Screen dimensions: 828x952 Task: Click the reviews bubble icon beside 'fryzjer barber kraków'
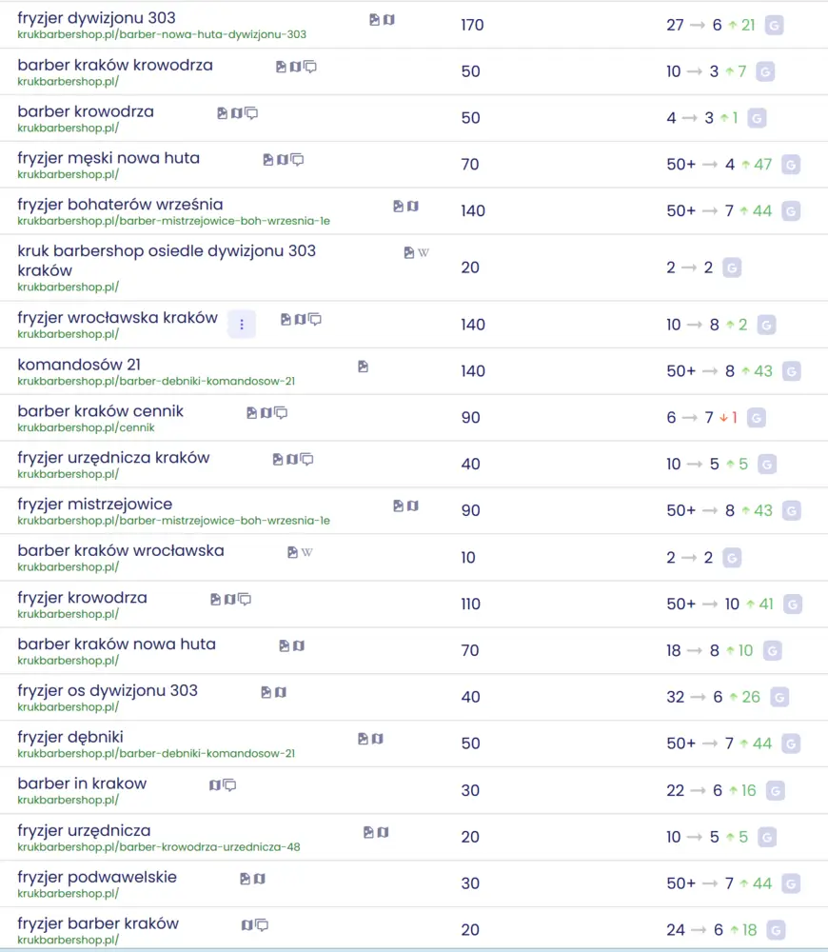pyautogui.click(x=262, y=925)
